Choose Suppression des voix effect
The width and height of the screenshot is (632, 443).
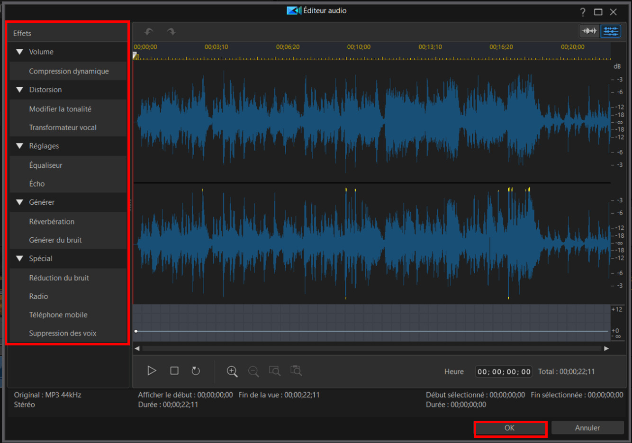[68, 334]
